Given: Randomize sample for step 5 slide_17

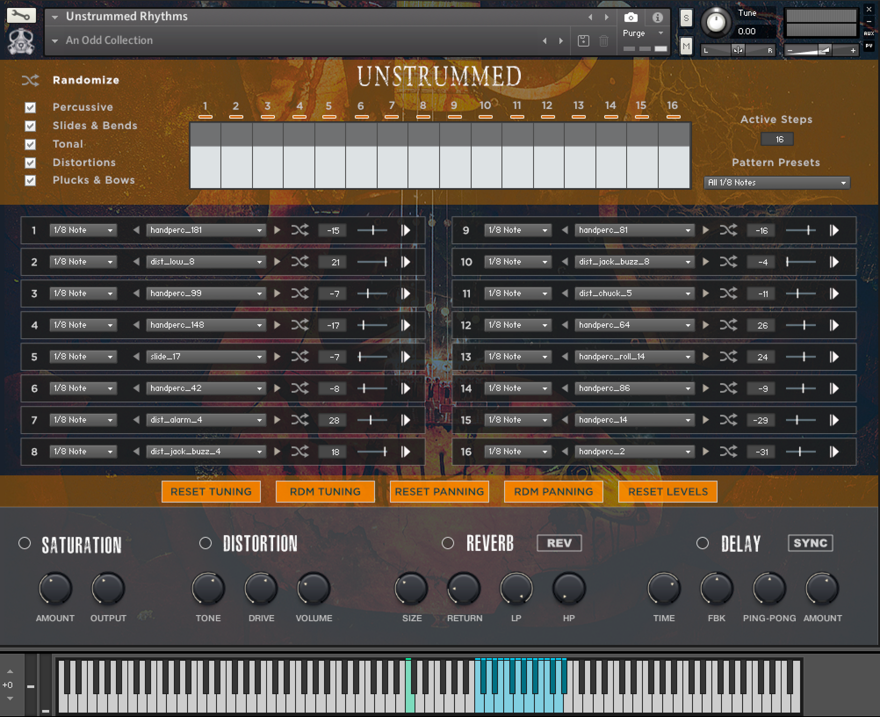Looking at the screenshot, I should coord(299,357).
